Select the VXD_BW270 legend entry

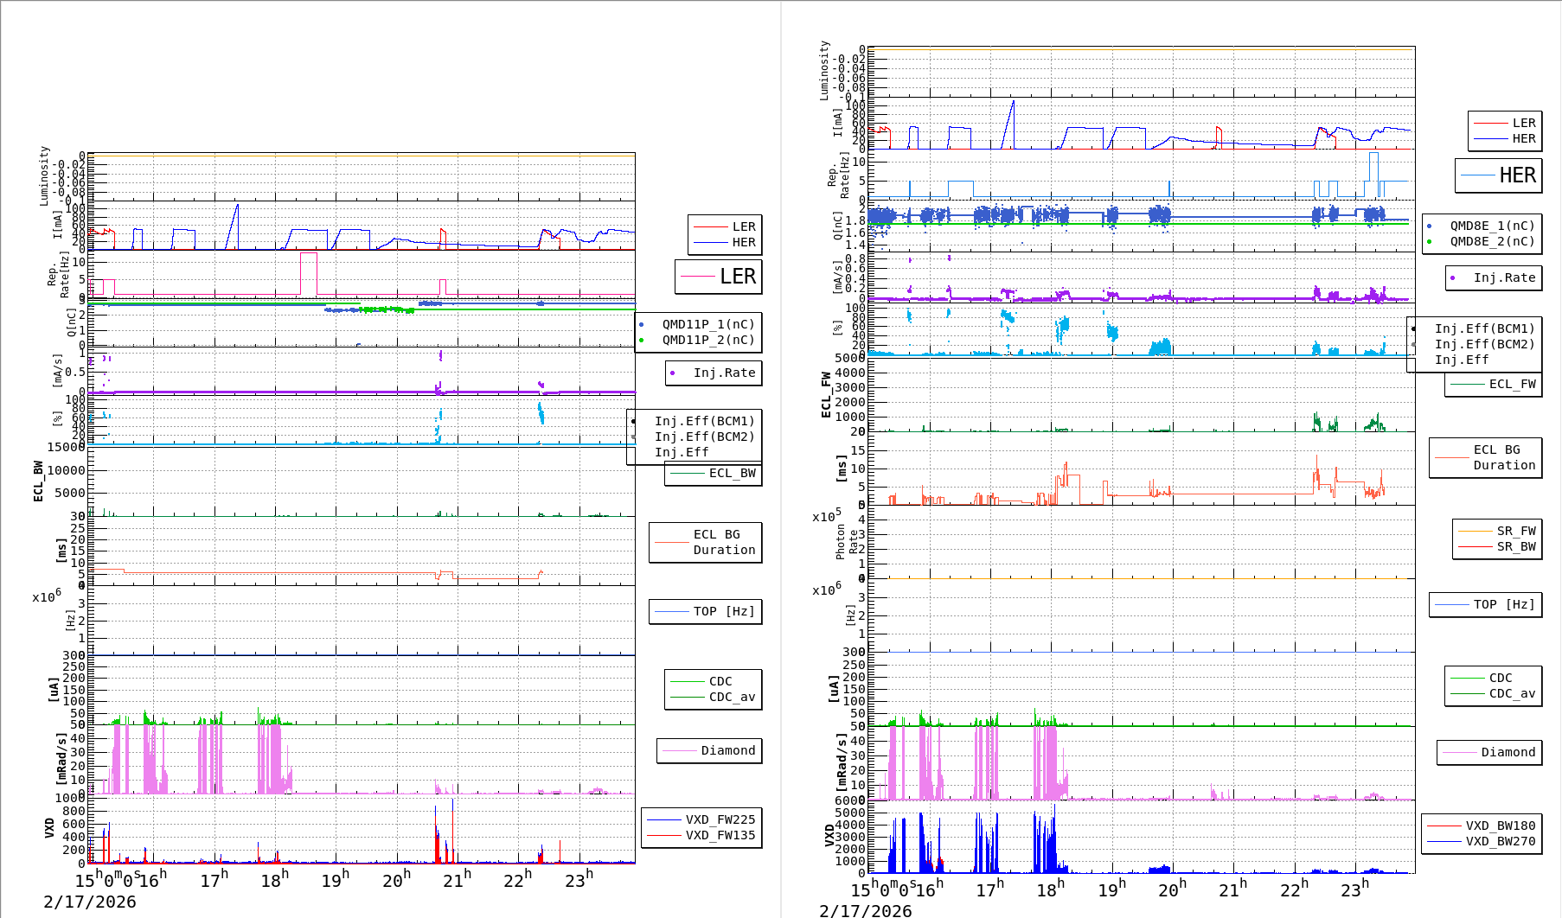1500,841
